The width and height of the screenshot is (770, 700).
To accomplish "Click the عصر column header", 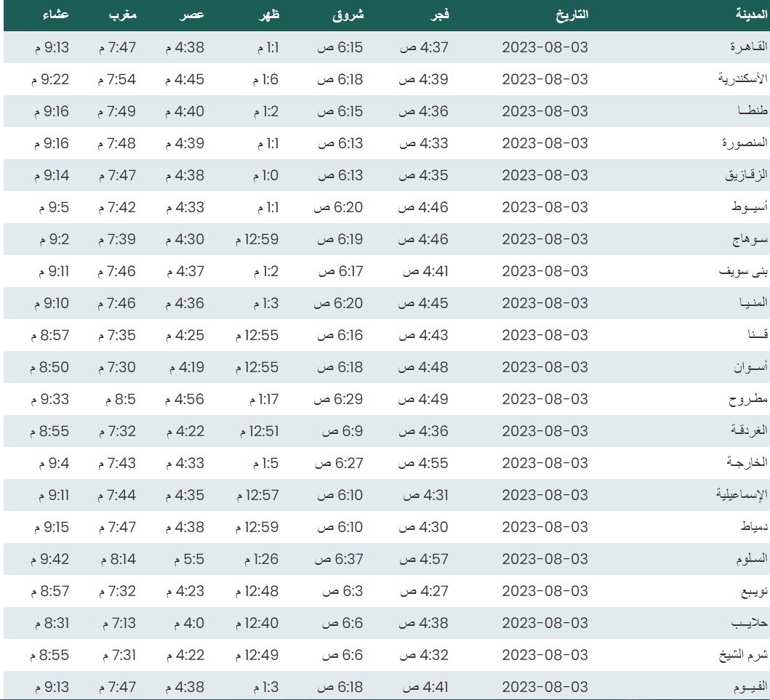I will pyautogui.click(x=193, y=15).
